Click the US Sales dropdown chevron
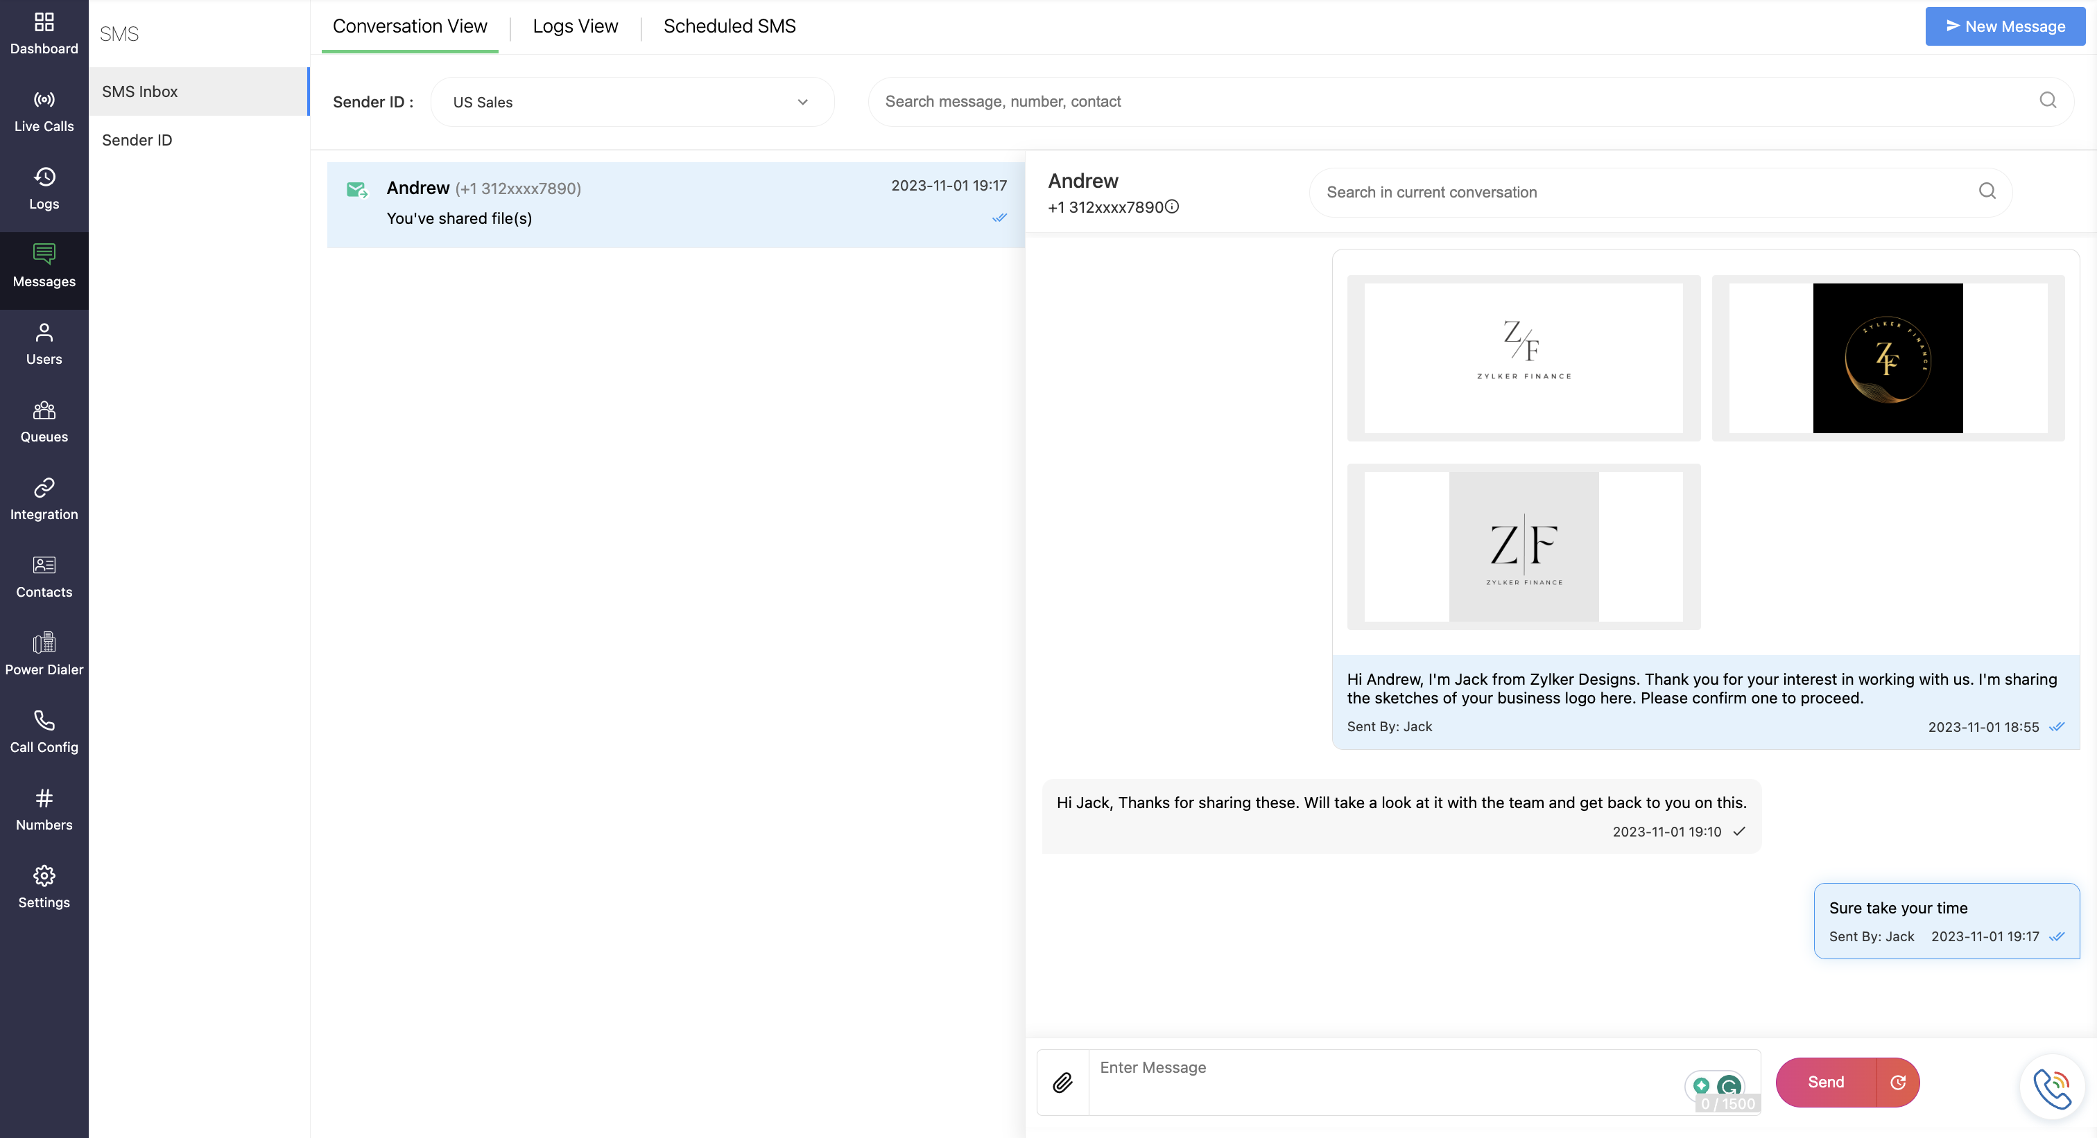The width and height of the screenshot is (2097, 1138). pyautogui.click(x=802, y=102)
